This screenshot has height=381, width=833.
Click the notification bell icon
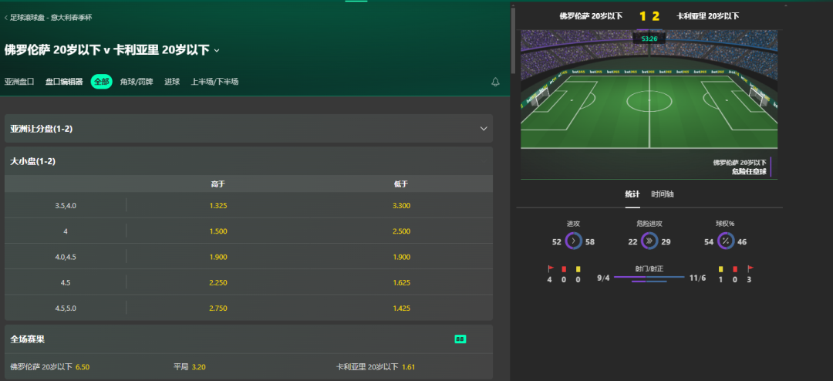[495, 82]
